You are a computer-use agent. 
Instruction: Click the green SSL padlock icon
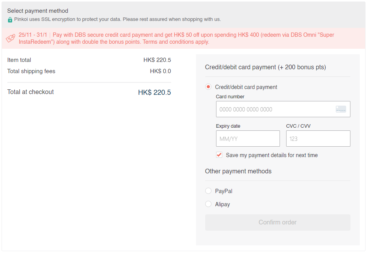tap(10, 19)
